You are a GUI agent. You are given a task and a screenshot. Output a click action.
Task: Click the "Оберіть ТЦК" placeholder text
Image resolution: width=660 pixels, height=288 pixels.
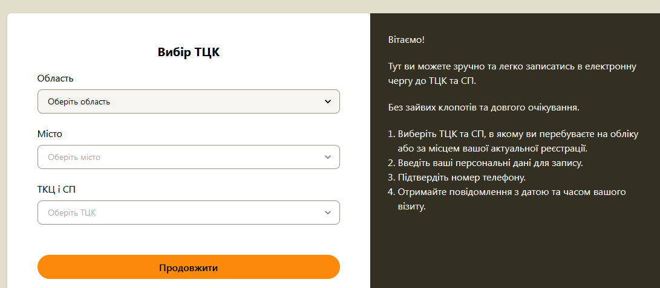point(72,213)
